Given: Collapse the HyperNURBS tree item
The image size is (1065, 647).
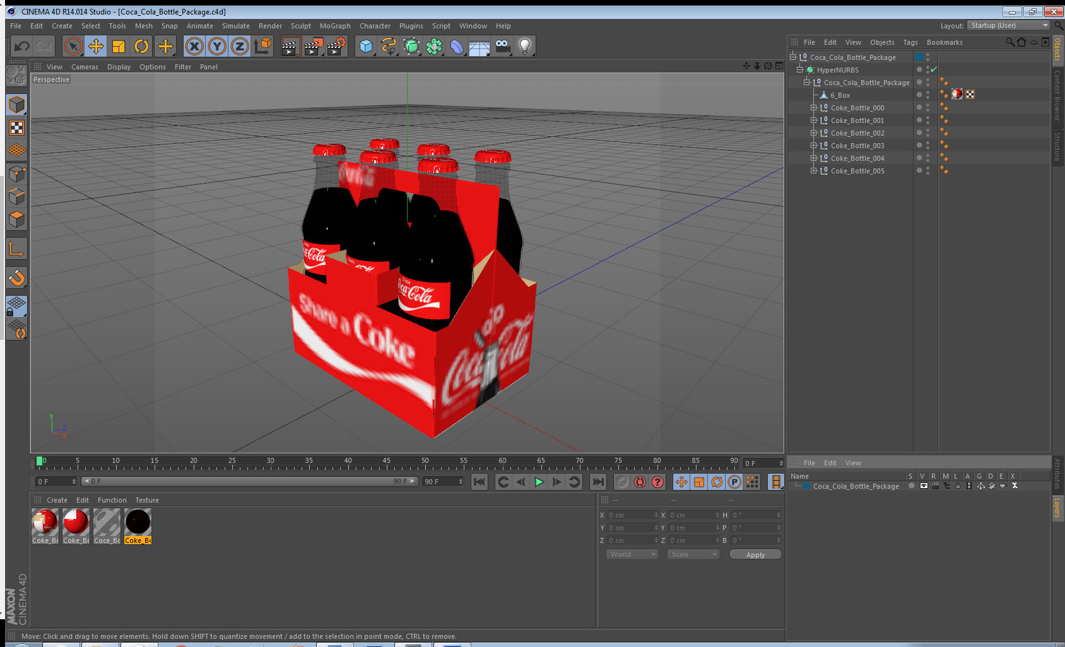Looking at the screenshot, I should (799, 69).
